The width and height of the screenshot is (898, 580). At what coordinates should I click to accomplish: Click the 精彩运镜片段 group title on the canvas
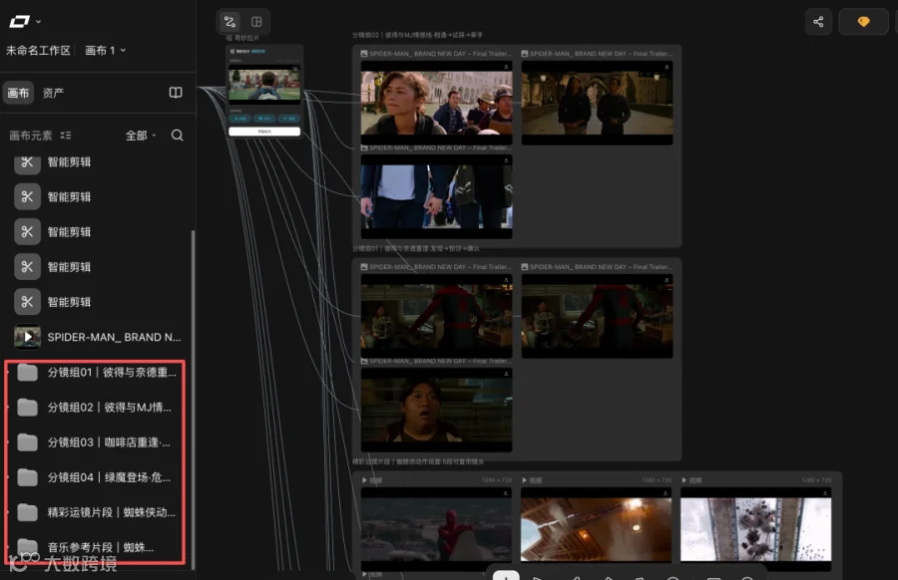tap(417, 461)
